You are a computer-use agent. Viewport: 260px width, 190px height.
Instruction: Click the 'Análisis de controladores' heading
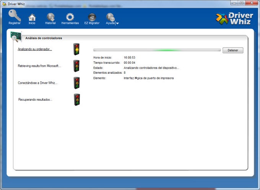[44, 38]
